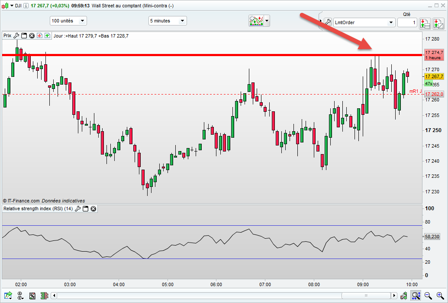Click the Relative strength index (RSI) label
The image size is (448, 303).
click(38, 209)
